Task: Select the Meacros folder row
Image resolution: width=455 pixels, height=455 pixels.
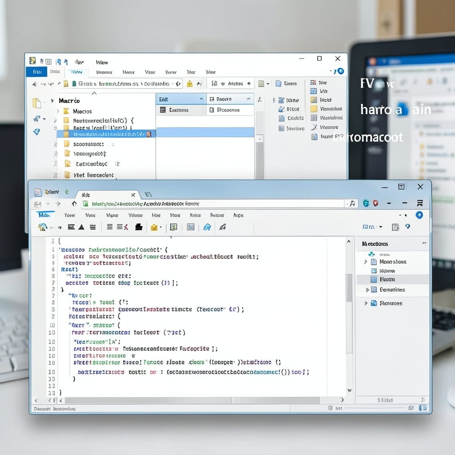Action: click(x=82, y=112)
